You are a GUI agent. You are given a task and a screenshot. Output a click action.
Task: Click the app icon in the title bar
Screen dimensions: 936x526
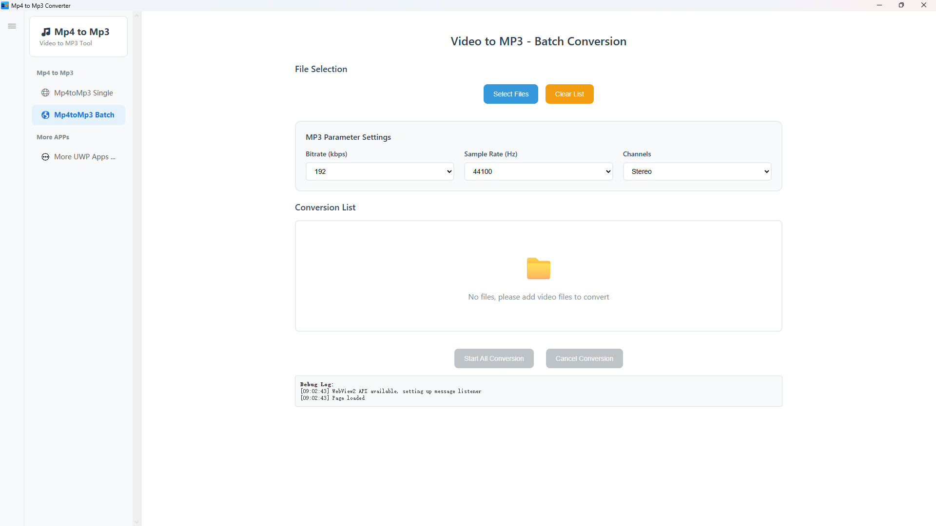(x=5, y=5)
